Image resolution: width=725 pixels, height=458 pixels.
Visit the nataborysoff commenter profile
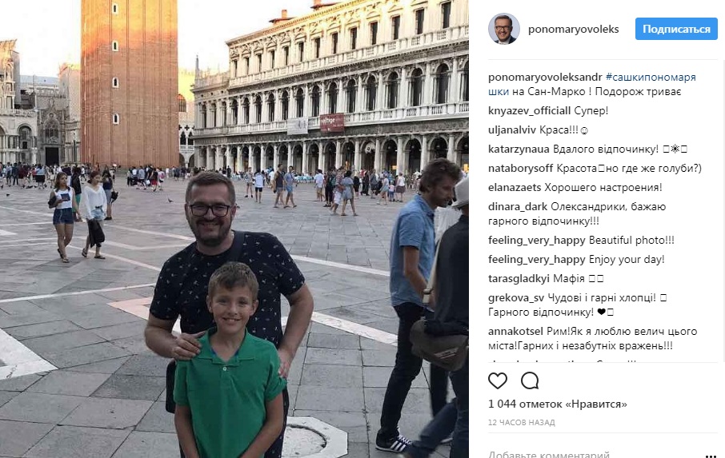(521, 169)
